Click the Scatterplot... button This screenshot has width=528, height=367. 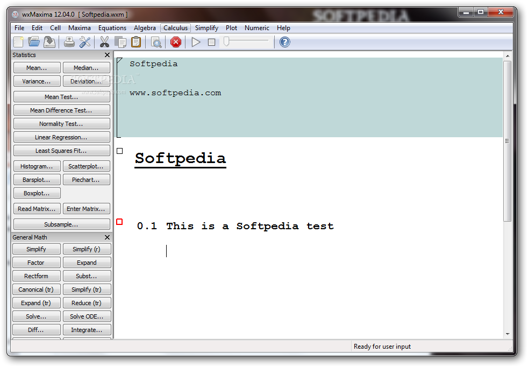coord(87,166)
